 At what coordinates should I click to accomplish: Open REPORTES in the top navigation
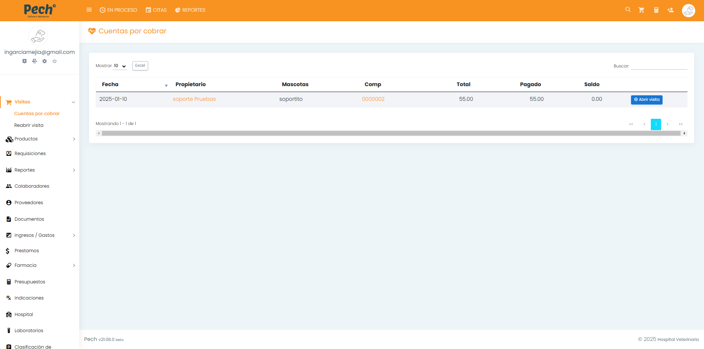point(190,10)
